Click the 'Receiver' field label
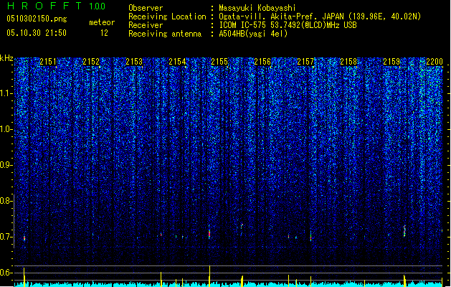 (146, 25)
